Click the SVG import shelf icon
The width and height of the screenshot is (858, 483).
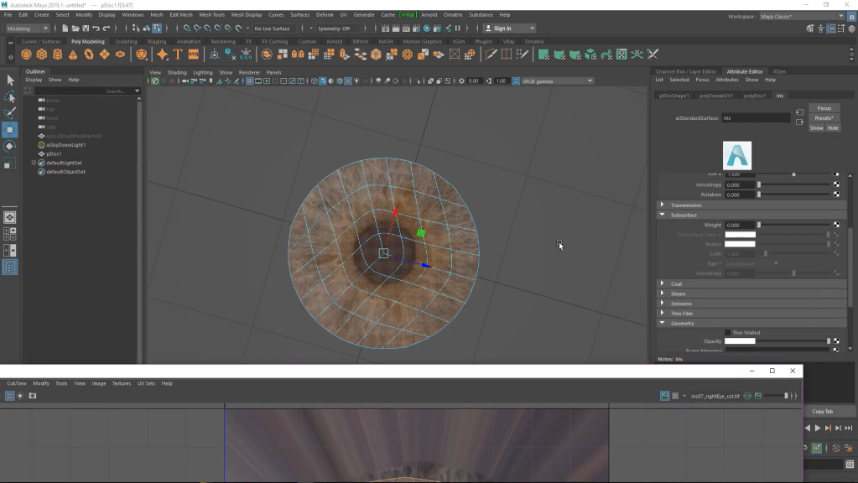coord(194,55)
